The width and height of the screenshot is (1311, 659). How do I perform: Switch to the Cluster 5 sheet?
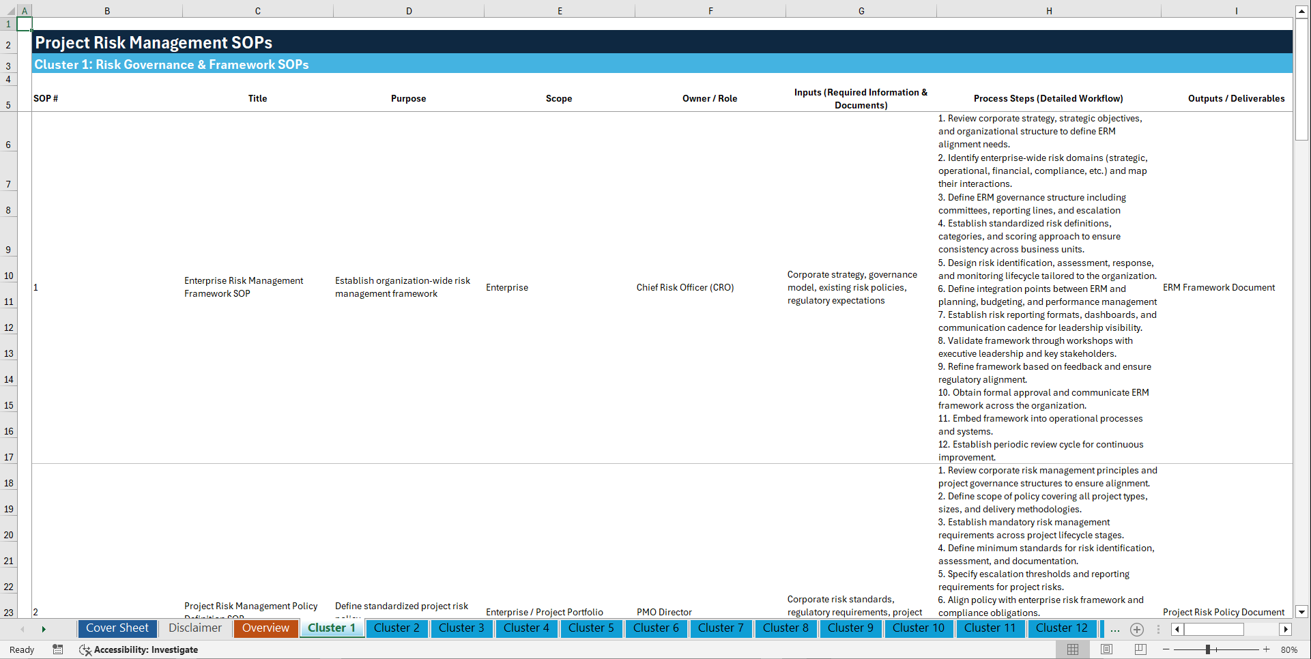pyautogui.click(x=591, y=628)
